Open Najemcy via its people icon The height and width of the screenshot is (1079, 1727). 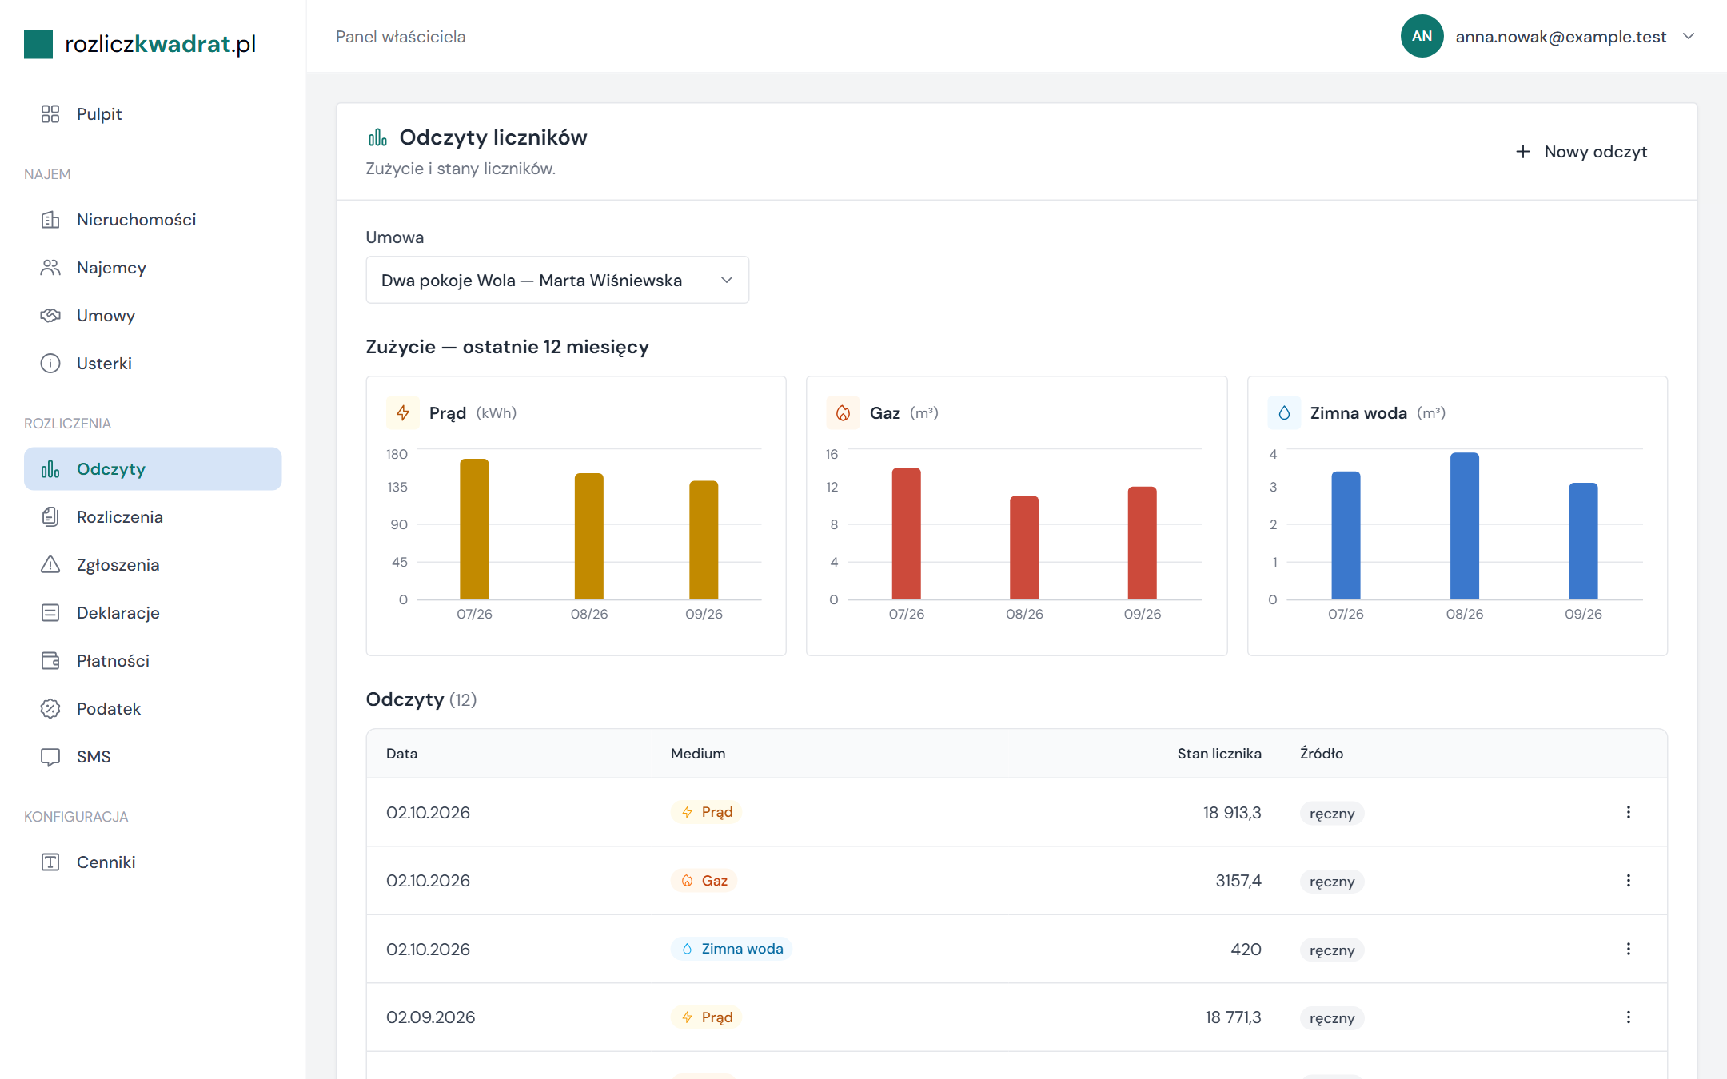(x=50, y=268)
